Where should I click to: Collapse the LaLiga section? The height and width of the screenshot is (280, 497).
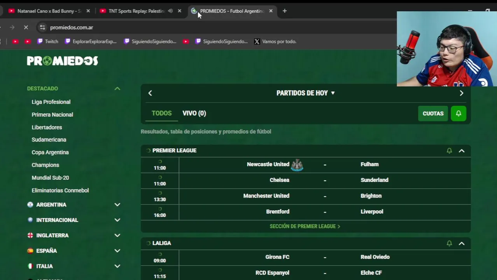[462, 243]
